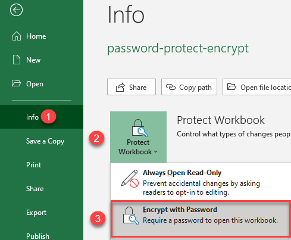
Task: Click the pencil with prohibited sign icon
Action: 130,179
